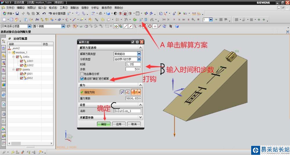Click the motion navigator tab icon in sidebar

[4, 41]
